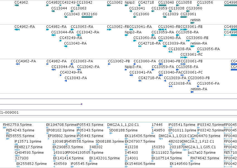
Task: Open the CG13063 gene label
Action: click(79, 8)
